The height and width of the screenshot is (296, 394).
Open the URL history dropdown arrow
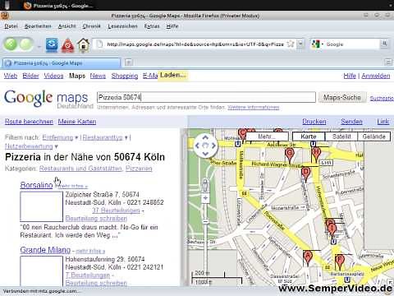(300, 44)
